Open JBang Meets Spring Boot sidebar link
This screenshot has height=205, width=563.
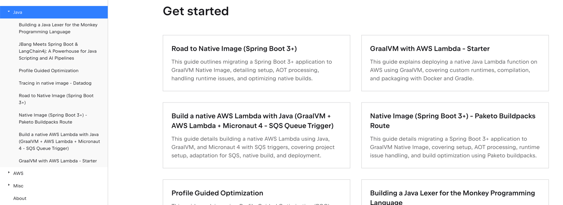[58, 51]
